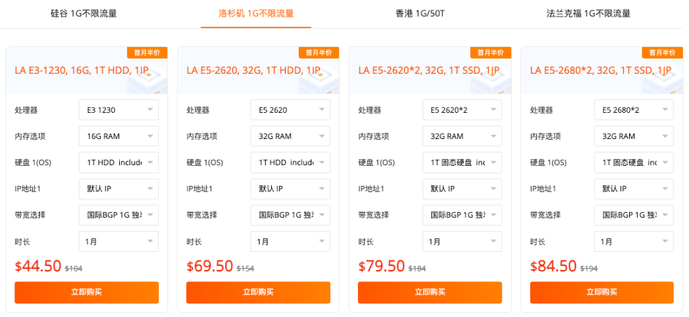Screen dimensions: 689x317
Task: Open 时长 dropdown in E5-2680*2 card
Action: 634,242
